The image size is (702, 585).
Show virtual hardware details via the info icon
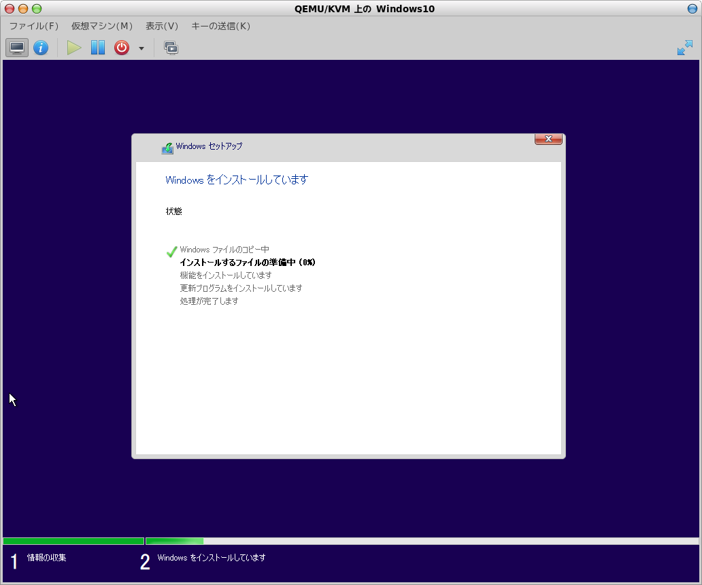coord(41,47)
